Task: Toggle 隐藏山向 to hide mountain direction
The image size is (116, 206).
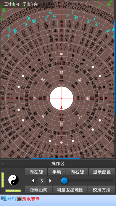Action: [x=39, y=190]
